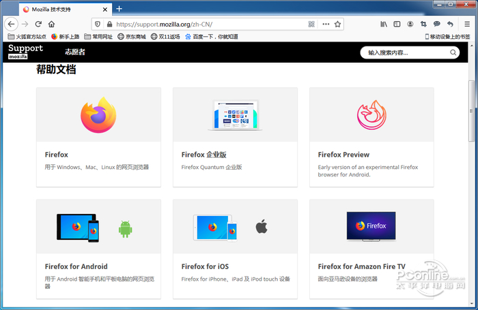Open the 双11返场 bookmark
Viewport: 478px width, 310px height.
pyautogui.click(x=165, y=37)
